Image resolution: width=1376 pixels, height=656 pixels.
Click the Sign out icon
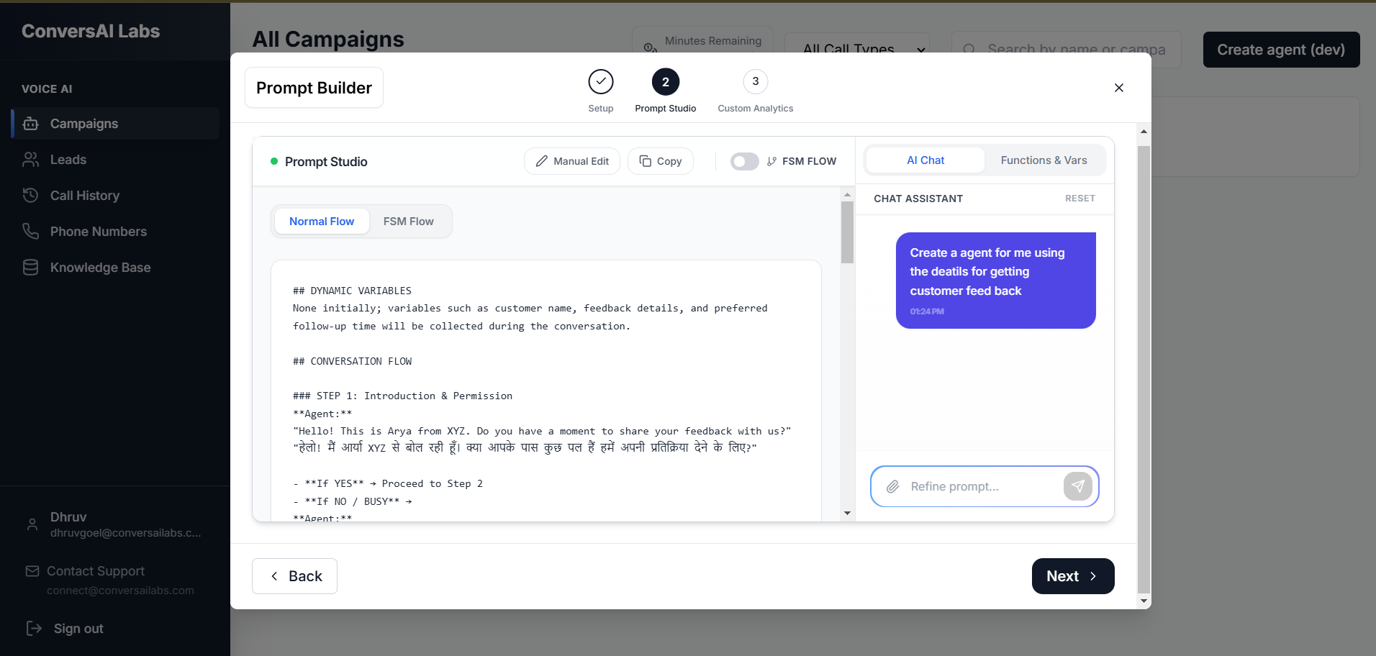coord(34,629)
